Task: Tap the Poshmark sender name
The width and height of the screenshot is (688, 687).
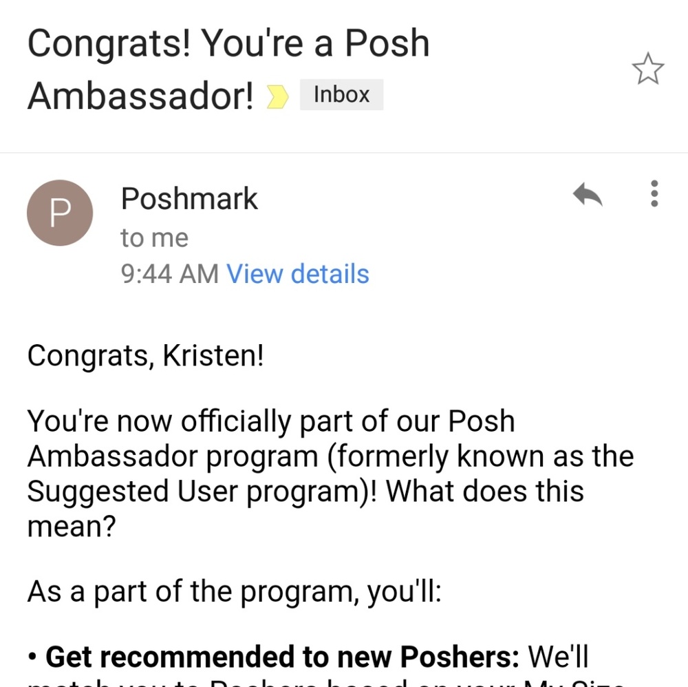Action: (x=189, y=198)
